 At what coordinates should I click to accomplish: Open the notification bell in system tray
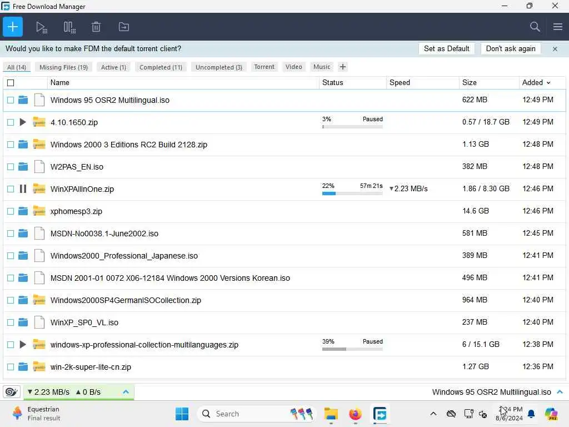pyautogui.click(x=531, y=414)
